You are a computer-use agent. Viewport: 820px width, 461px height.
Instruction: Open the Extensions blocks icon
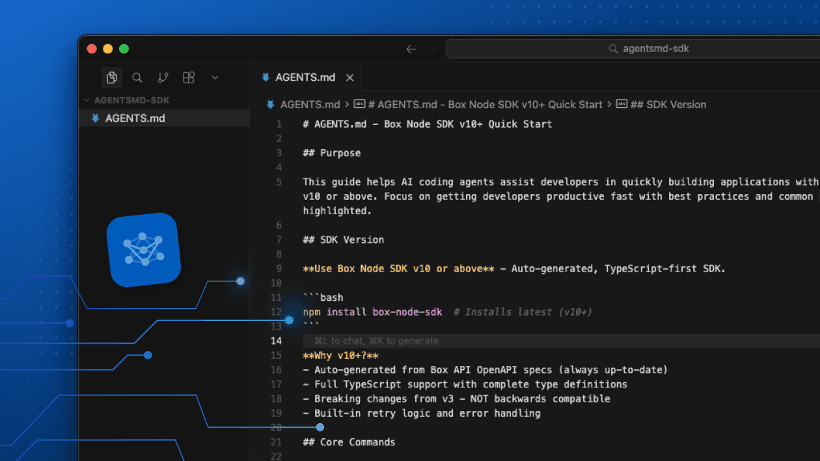189,77
